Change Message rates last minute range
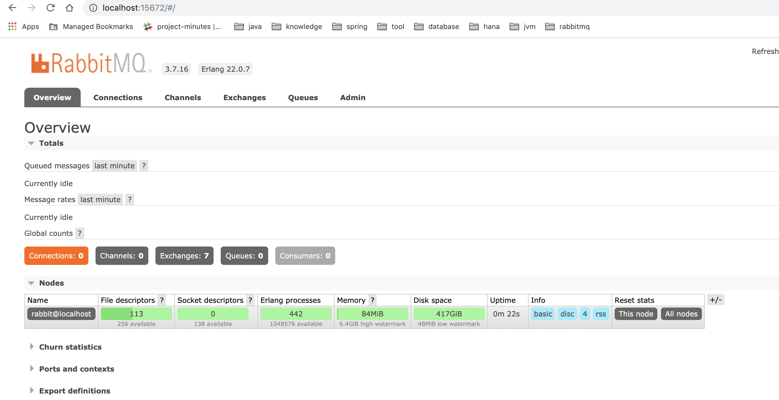 [100, 199]
